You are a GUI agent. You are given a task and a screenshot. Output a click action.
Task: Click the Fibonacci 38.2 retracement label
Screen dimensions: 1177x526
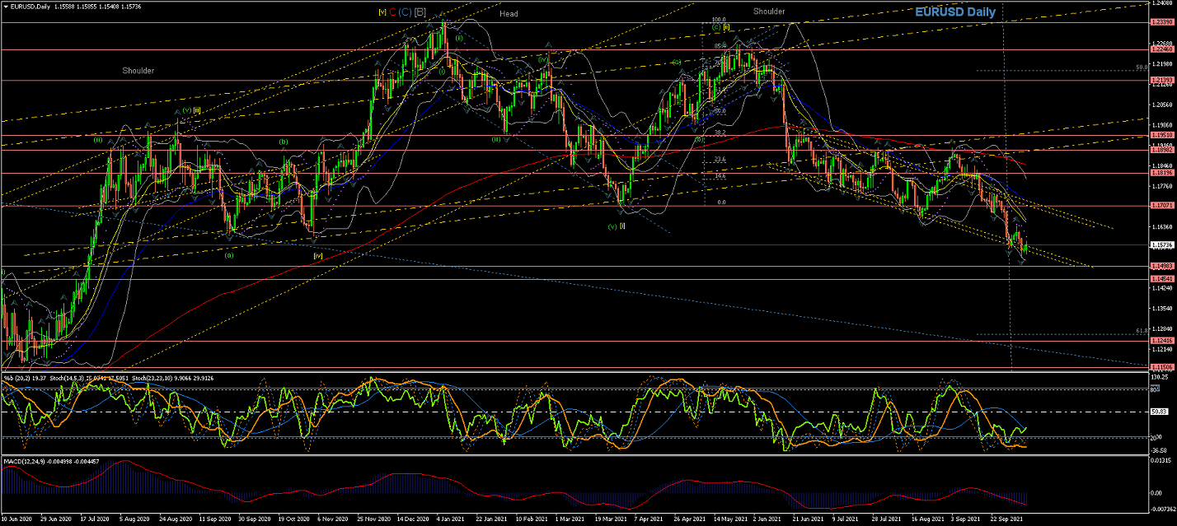pyautogui.click(x=719, y=133)
